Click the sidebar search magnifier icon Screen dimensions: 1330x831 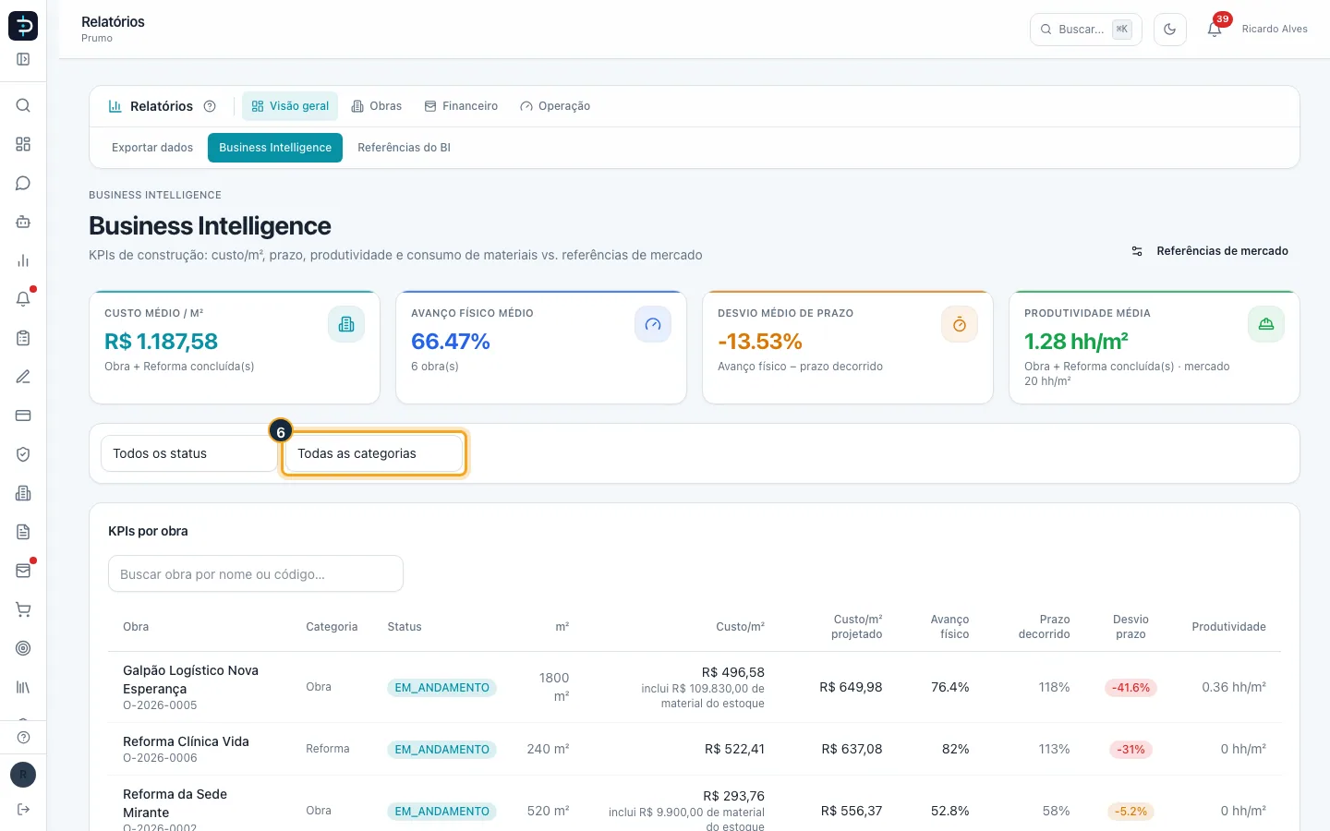(23, 105)
